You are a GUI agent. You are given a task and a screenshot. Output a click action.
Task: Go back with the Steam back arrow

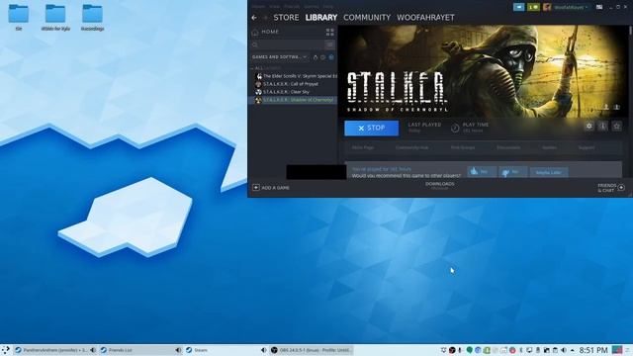tap(254, 18)
